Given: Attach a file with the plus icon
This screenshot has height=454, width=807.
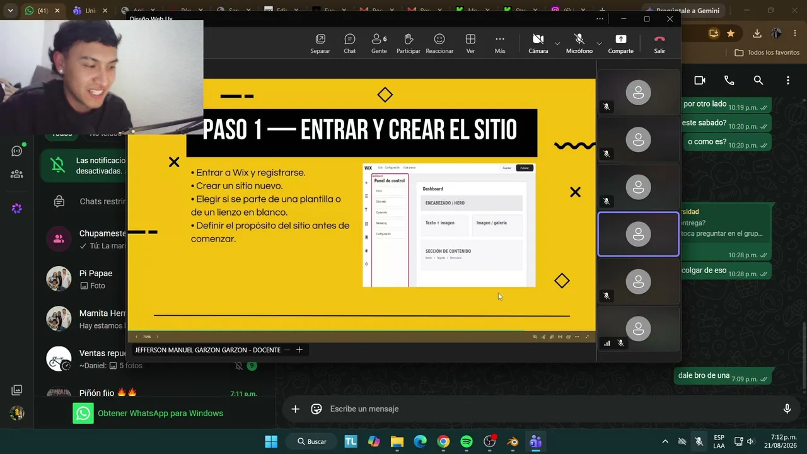Looking at the screenshot, I should (x=295, y=409).
